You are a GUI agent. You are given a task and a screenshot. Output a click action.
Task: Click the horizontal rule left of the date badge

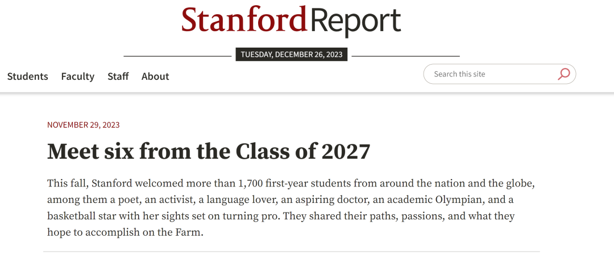click(177, 56)
